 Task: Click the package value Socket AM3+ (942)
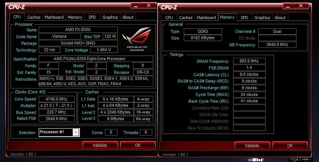[x=78, y=43]
